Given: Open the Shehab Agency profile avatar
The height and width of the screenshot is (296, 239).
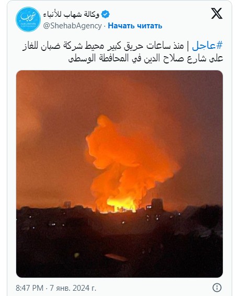Looking at the screenshot, I should (28, 19).
